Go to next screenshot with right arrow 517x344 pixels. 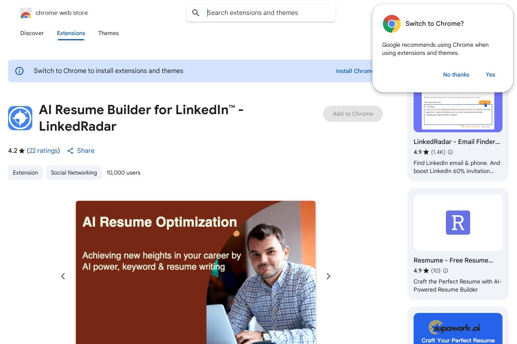coord(328,276)
